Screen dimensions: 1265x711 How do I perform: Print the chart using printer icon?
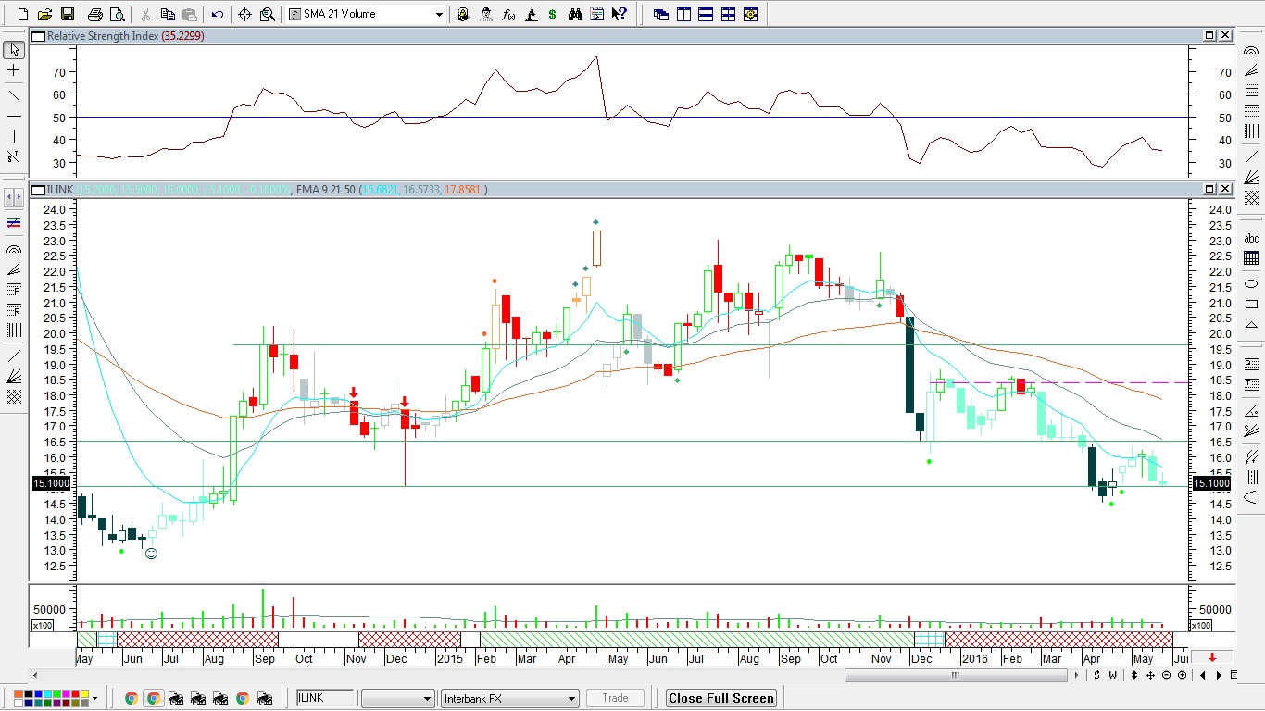[x=94, y=15]
